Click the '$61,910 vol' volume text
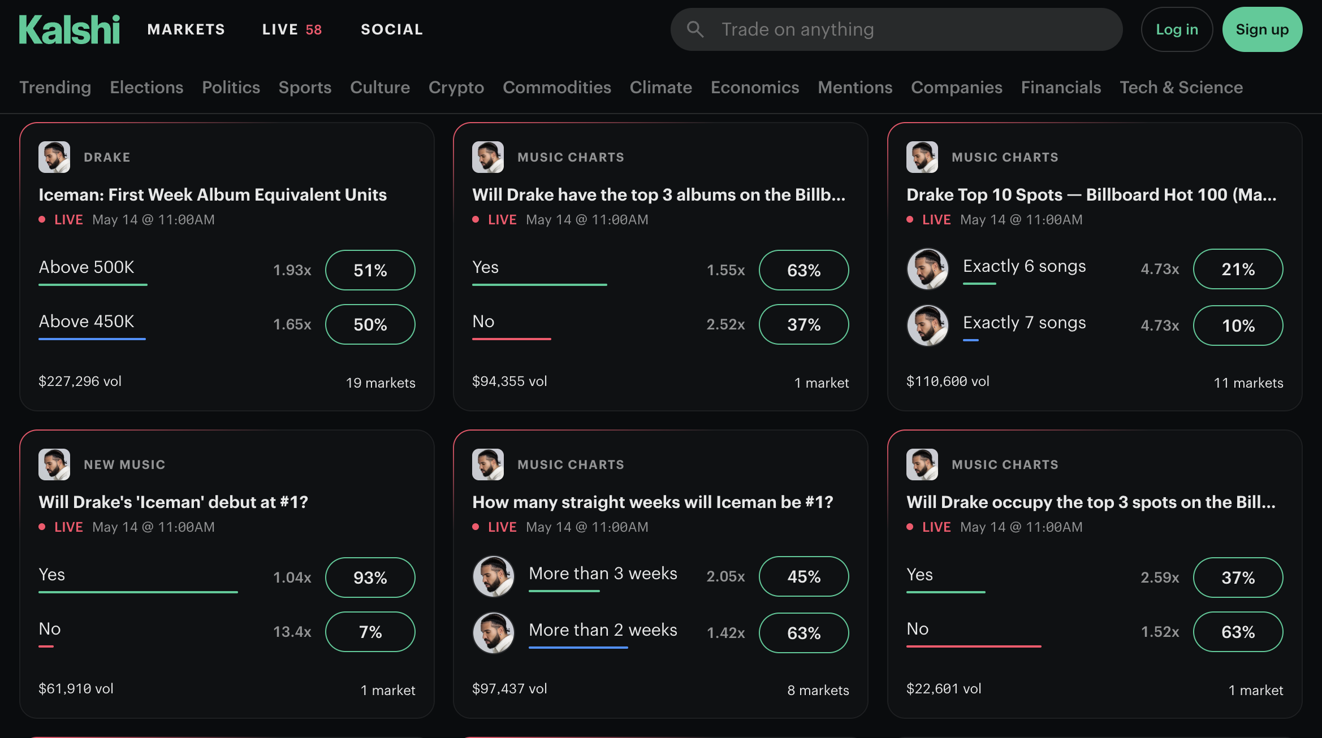The image size is (1322, 738). click(76, 689)
